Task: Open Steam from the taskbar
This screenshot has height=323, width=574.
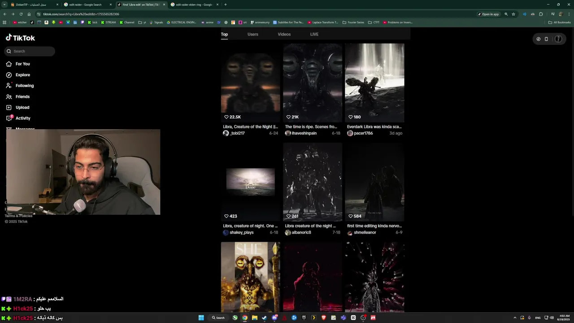Action: point(264,318)
